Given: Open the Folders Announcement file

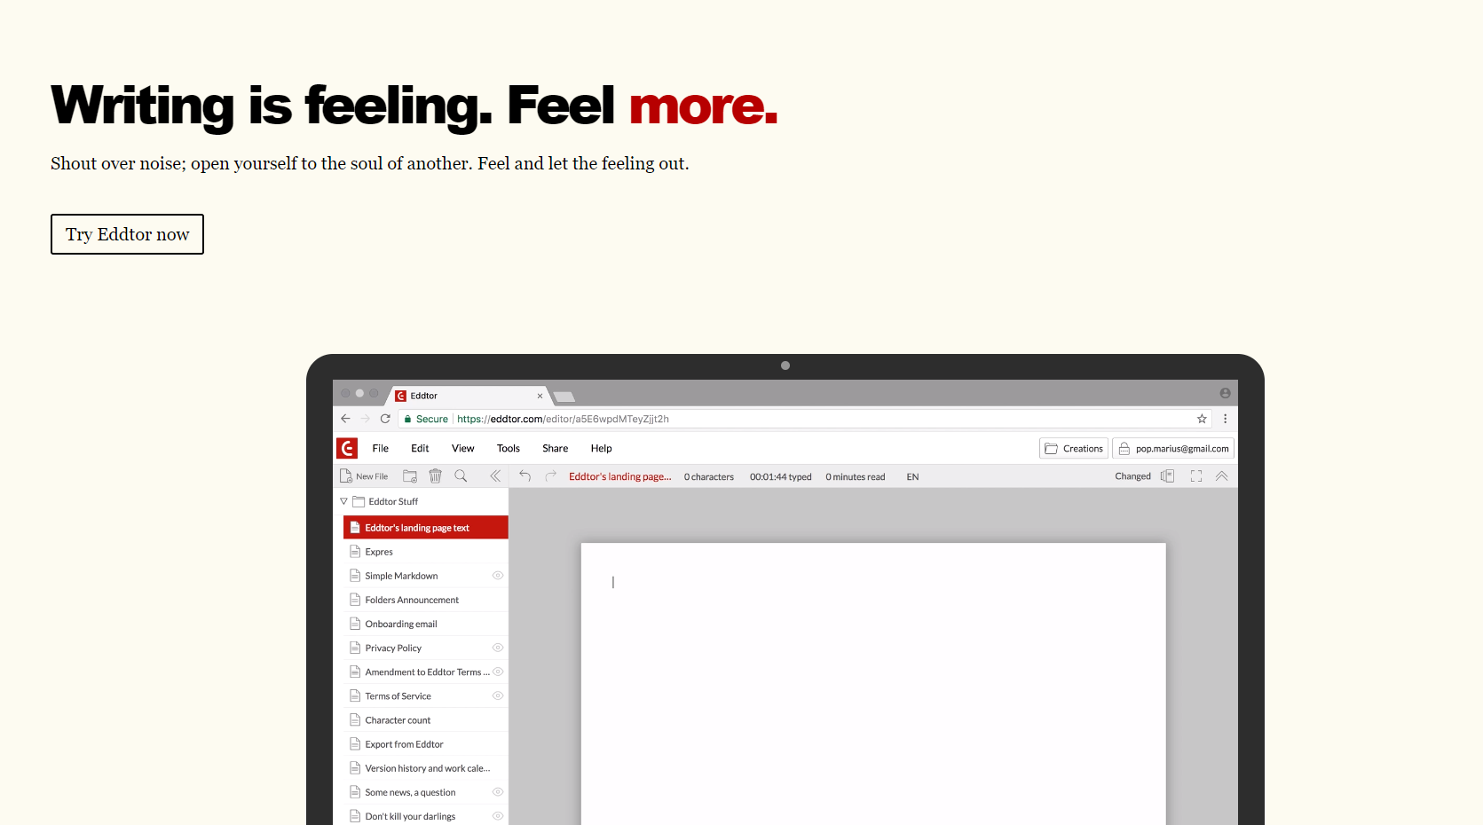Looking at the screenshot, I should [x=426, y=600].
